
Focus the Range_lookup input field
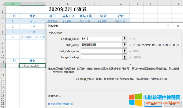pyautogui.click(x=102, y=57)
